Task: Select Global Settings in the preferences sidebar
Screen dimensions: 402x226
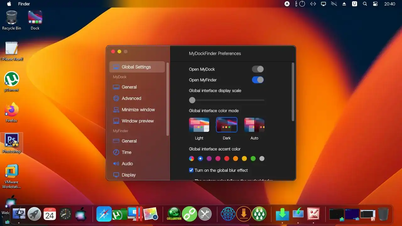Action: coord(137,67)
